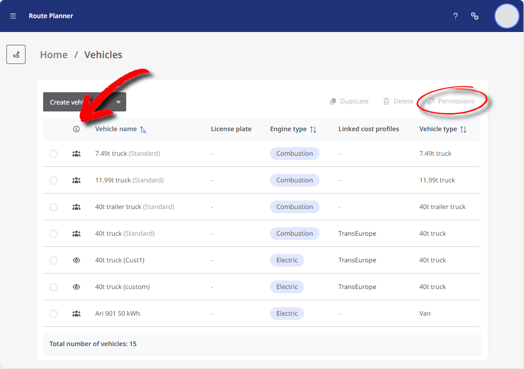The image size is (524, 369).
Task: Click the user profile avatar
Action: pyautogui.click(x=506, y=16)
